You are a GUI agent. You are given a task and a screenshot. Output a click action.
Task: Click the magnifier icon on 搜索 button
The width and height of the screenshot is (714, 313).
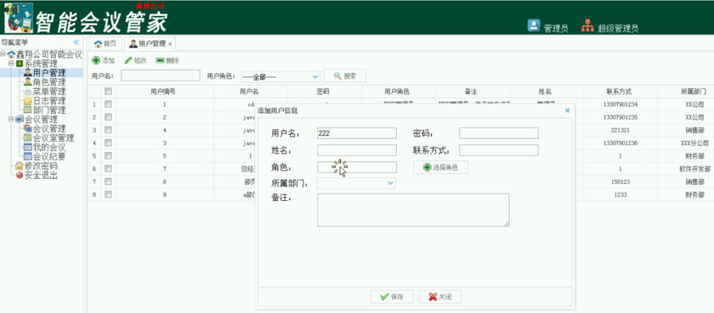[337, 75]
